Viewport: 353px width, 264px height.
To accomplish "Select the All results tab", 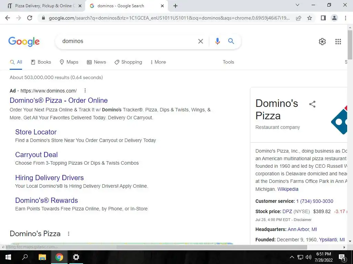I will (16, 62).
